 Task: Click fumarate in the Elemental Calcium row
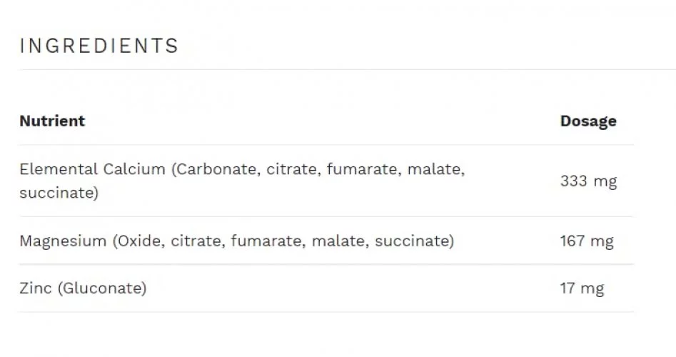coord(362,169)
